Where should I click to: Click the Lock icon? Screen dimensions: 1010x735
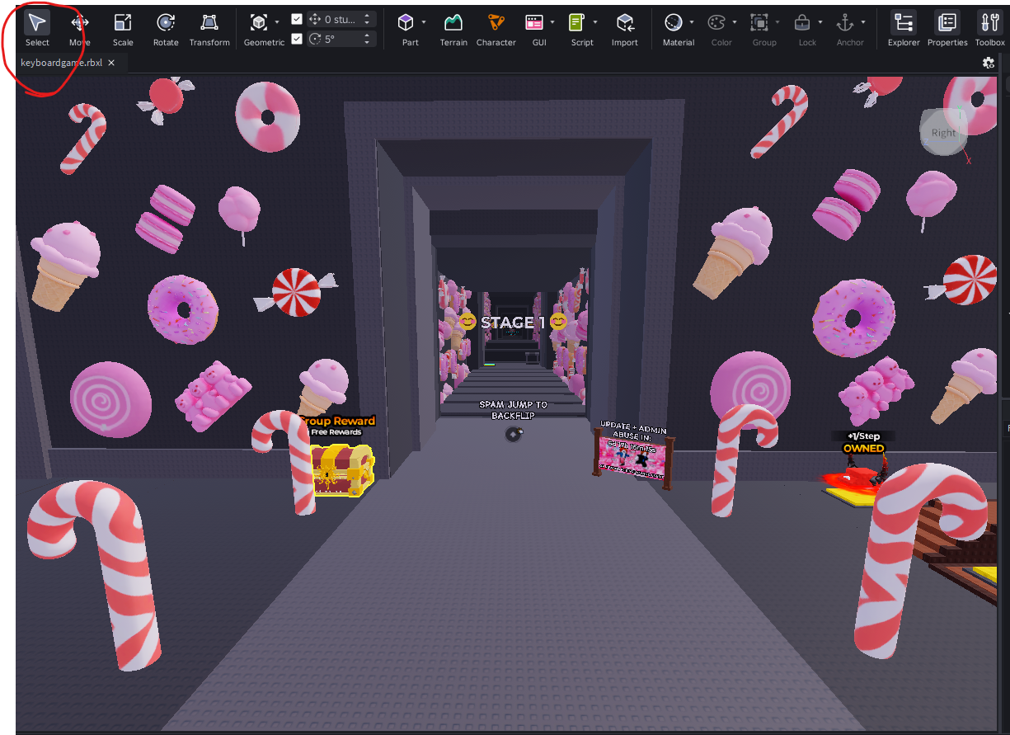[802, 22]
